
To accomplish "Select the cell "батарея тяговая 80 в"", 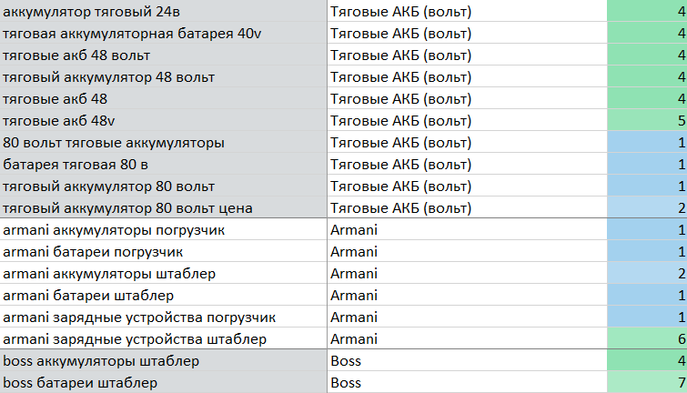I will 164,164.
